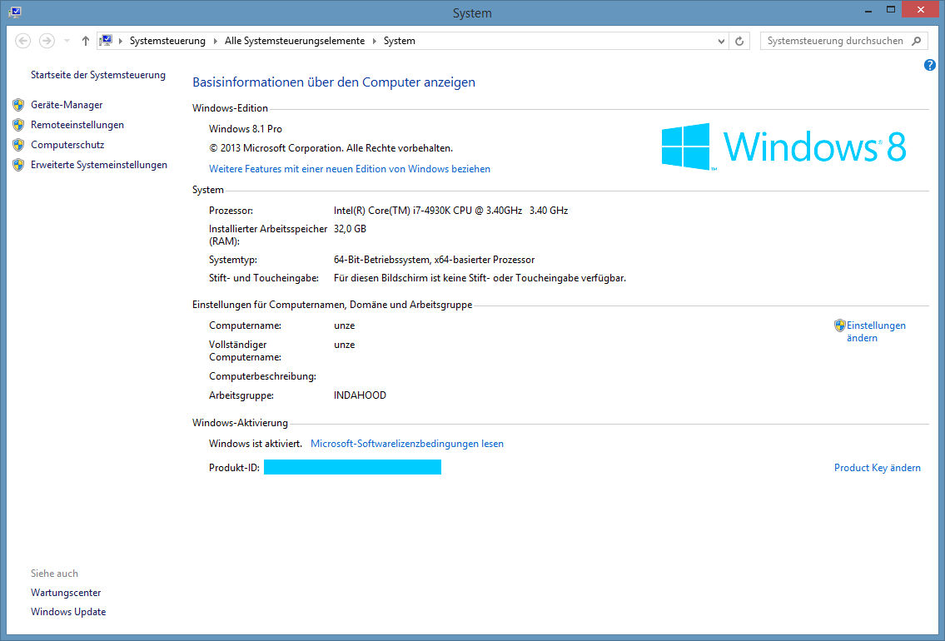Select RAM value 32,0 GB

click(351, 229)
